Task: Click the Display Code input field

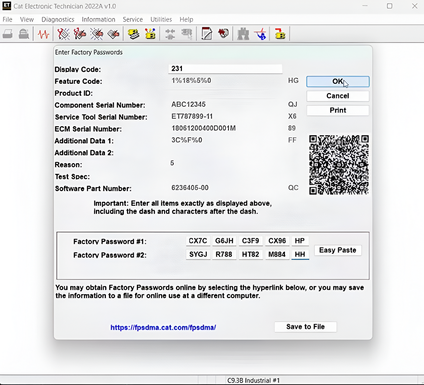Action: pyautogui.click(x=225, y=68)
